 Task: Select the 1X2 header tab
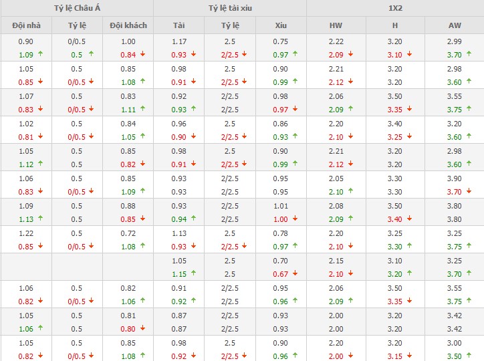(x=394, y=8)
